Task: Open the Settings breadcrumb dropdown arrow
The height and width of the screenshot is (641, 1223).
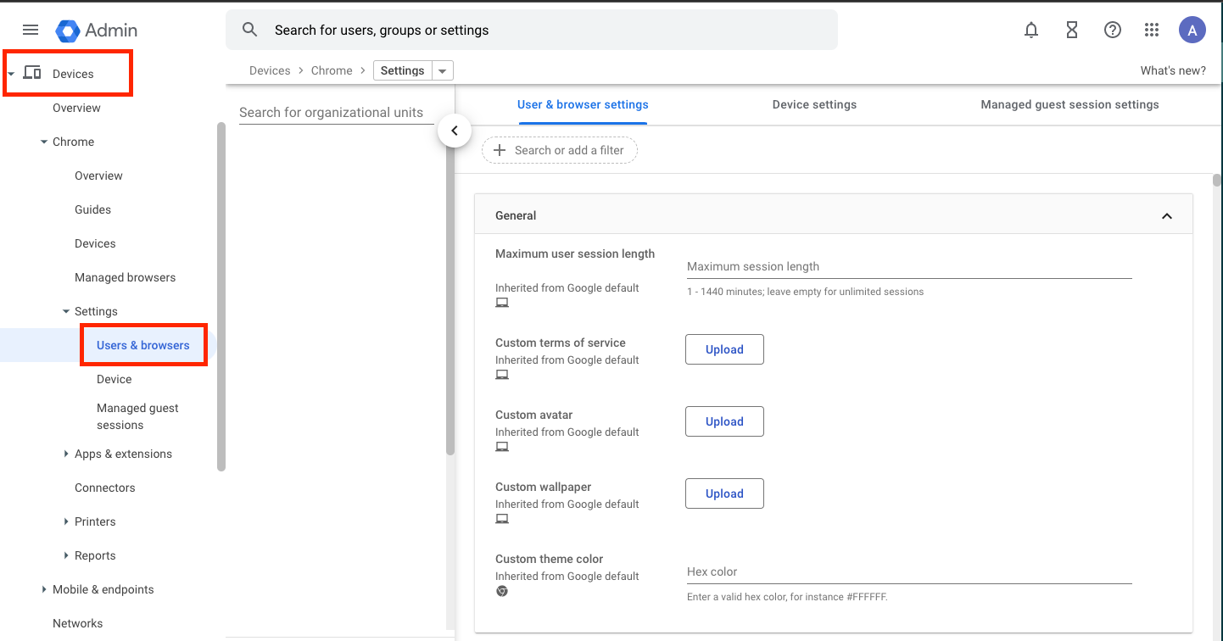Action: [x=442, y=70]
